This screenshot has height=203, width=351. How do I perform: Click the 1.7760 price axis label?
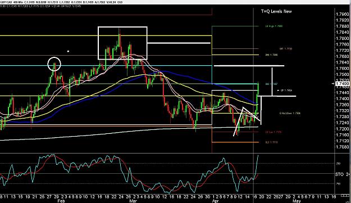point(343,44)
